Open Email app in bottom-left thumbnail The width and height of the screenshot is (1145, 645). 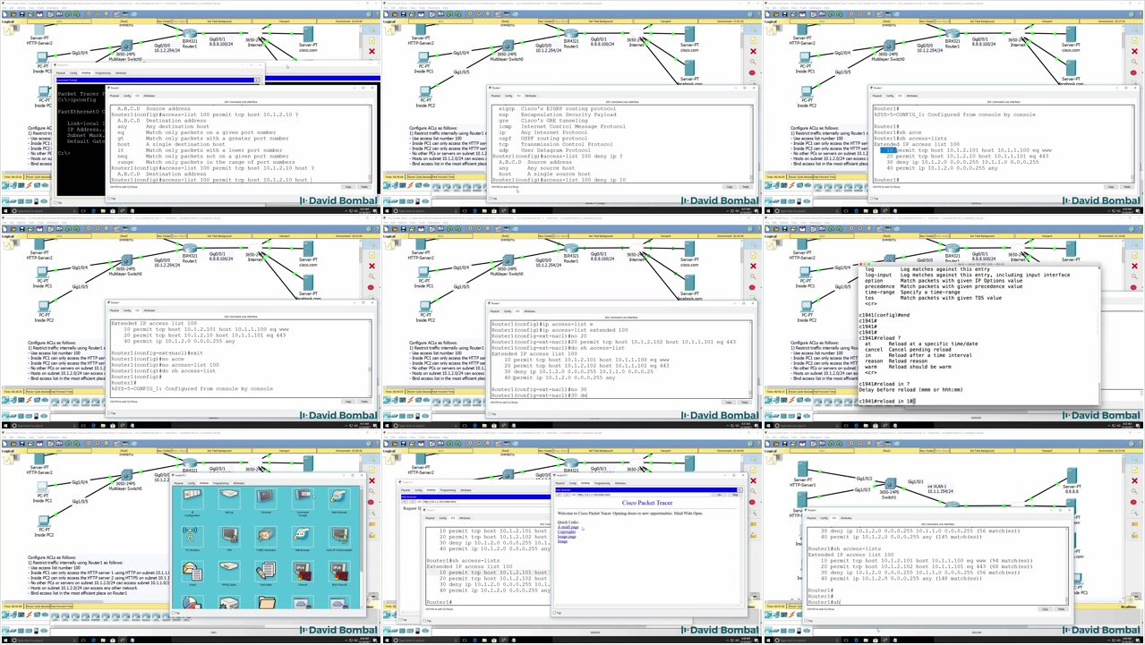click(192, 572)
